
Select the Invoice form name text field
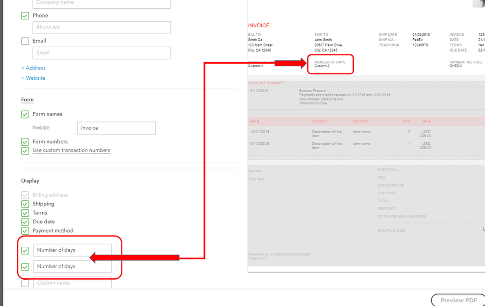(116, 128)
